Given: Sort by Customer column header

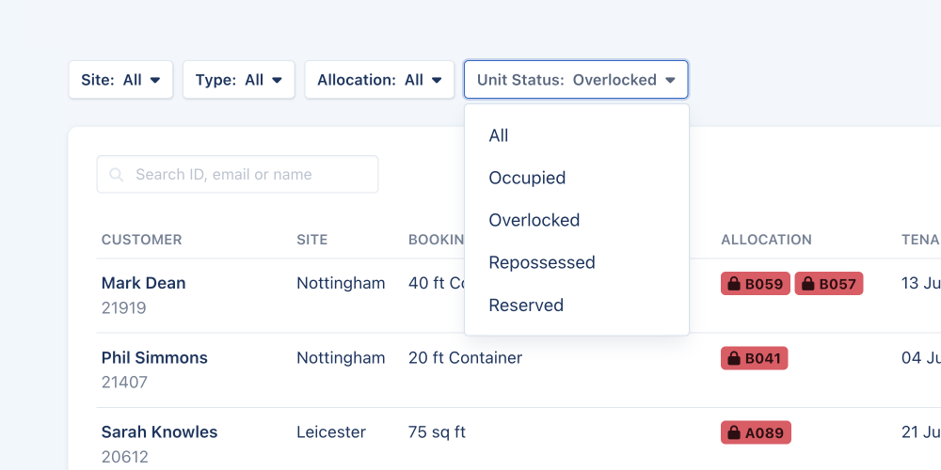Looking at the screenshot, I should [141, 240].
